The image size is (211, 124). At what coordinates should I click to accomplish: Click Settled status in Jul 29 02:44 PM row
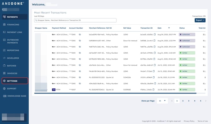(x=187, y=90)
